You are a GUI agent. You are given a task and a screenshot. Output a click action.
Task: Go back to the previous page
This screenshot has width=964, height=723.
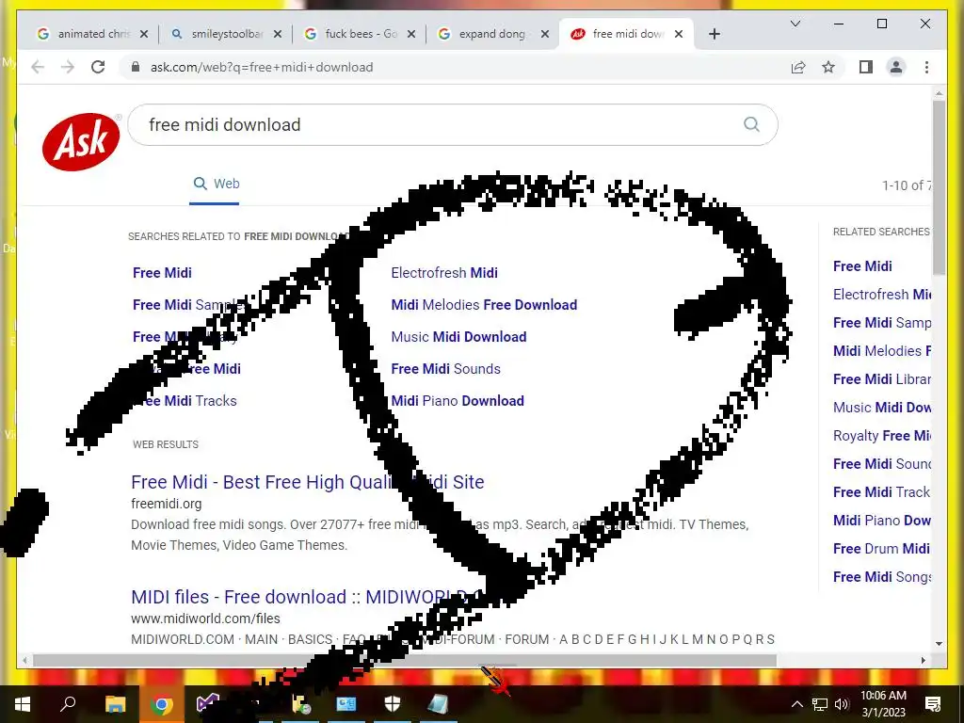[38, 67]
